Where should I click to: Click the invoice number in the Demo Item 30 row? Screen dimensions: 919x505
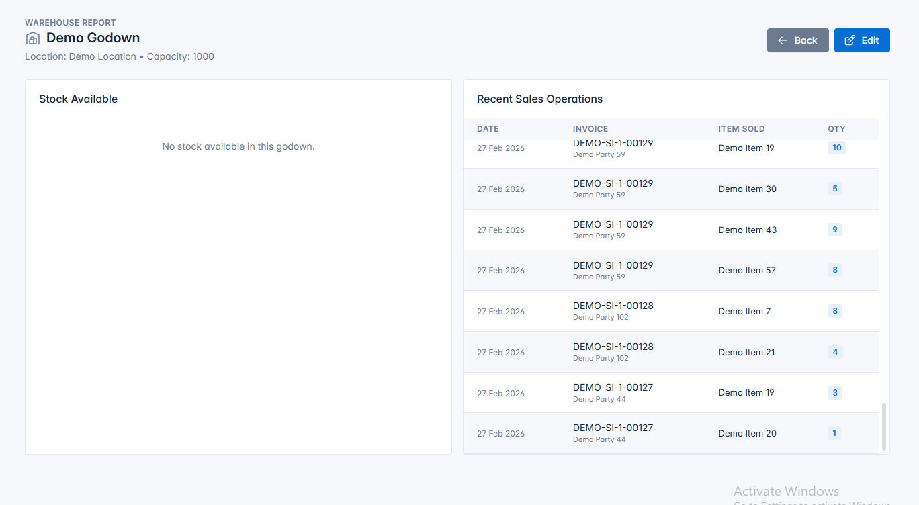click(x=613, y=183)
